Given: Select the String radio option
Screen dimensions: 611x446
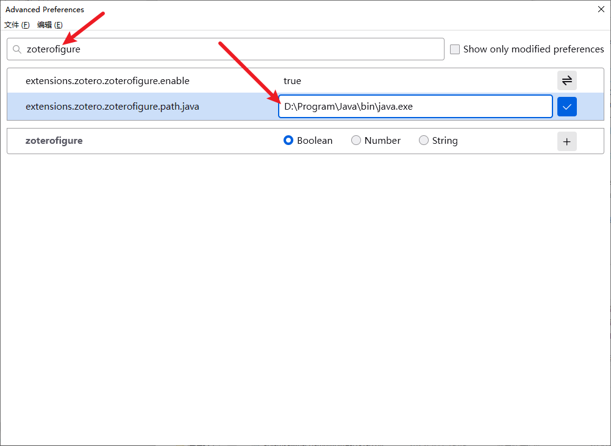Looking at the screenshot, I should point(424,141).
